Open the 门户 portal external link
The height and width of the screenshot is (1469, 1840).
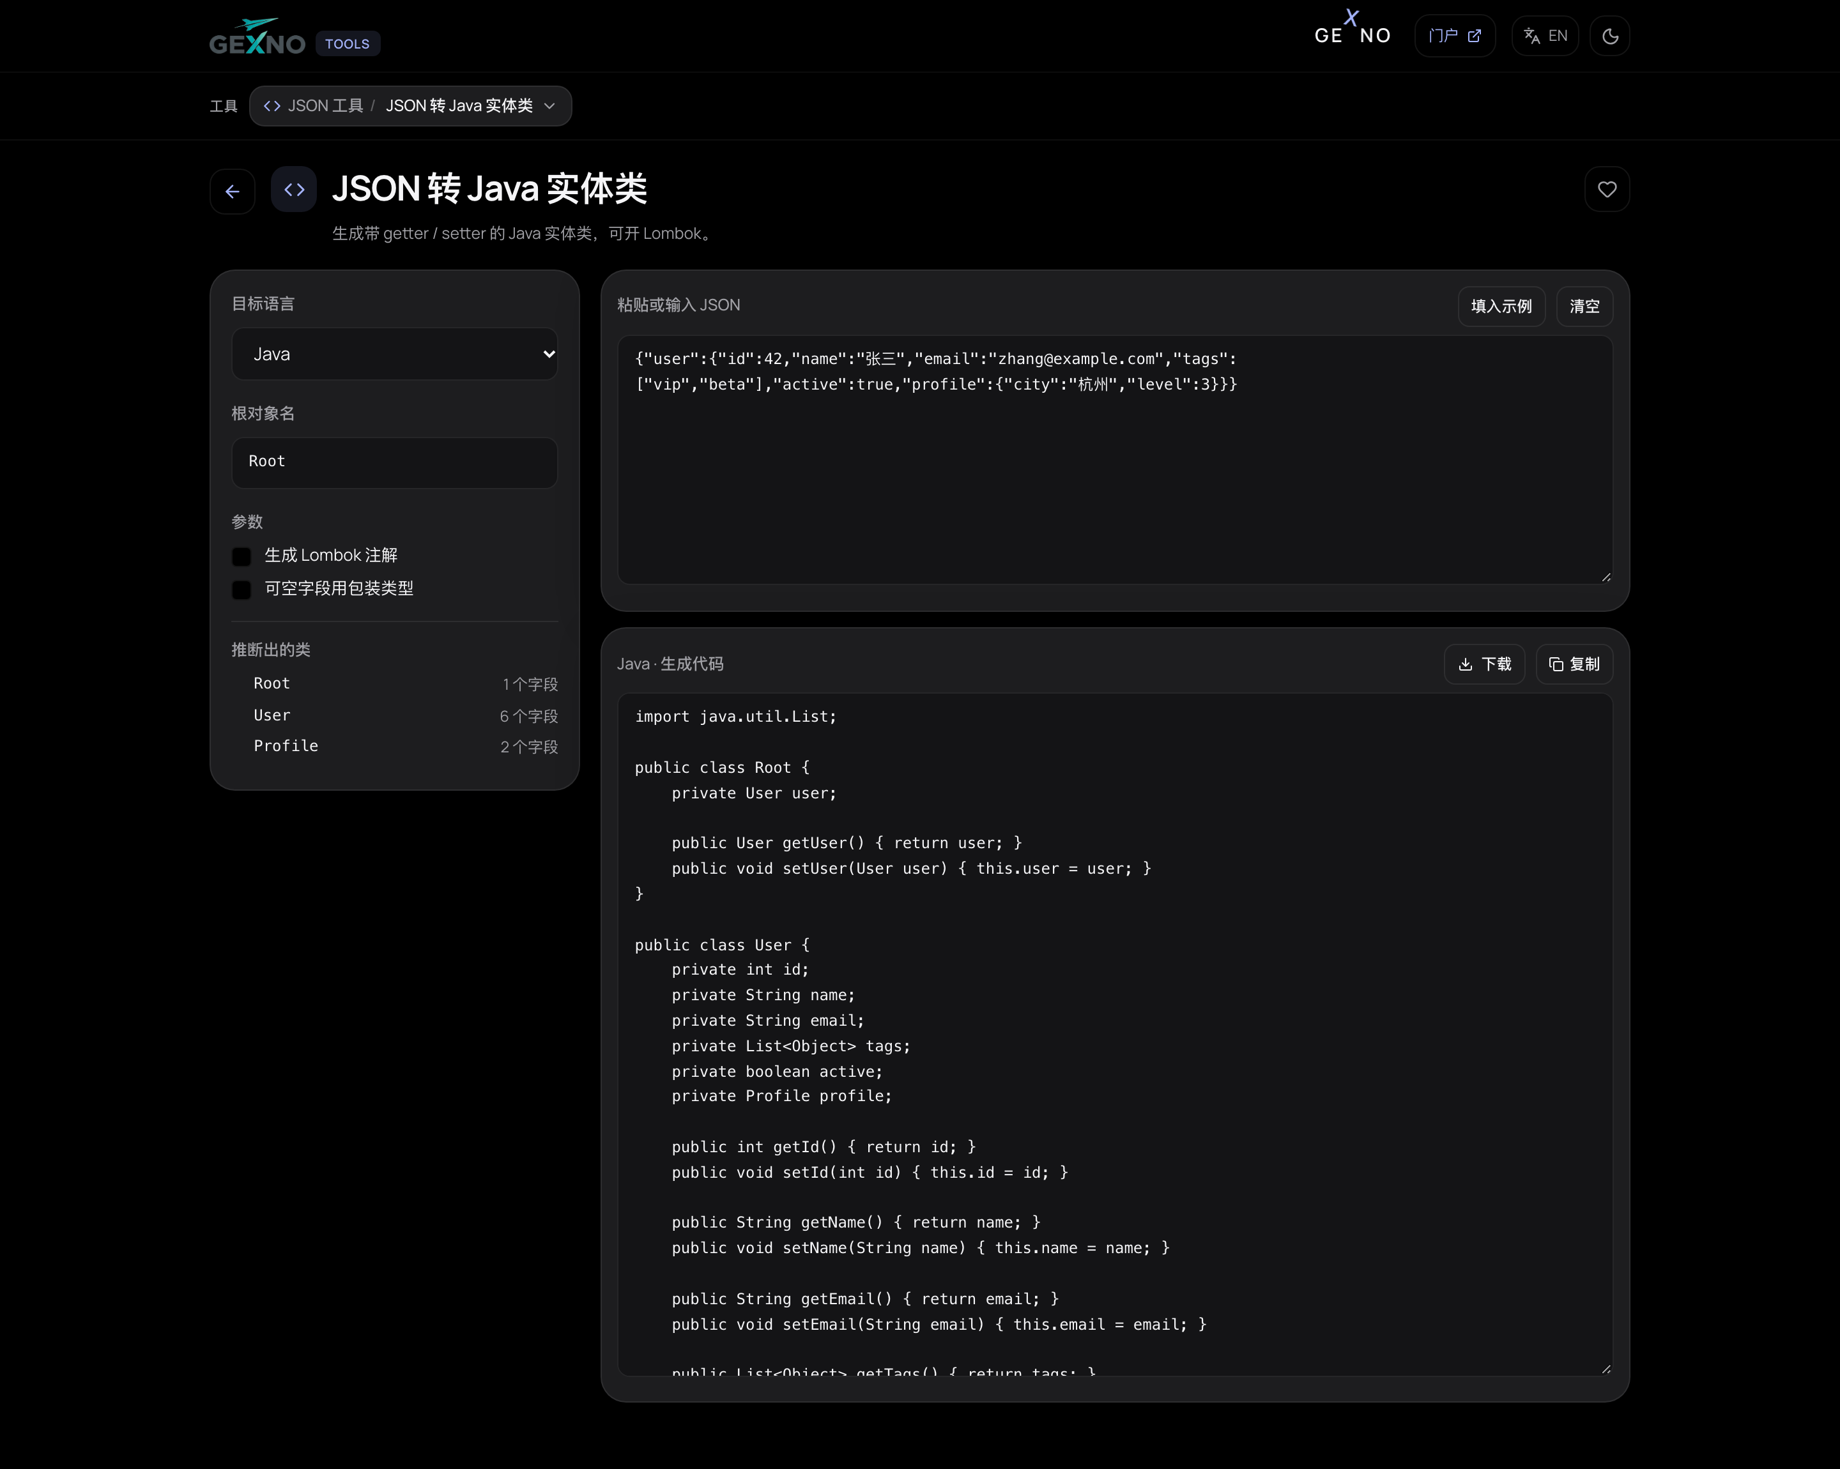(x=1454, y=36)
